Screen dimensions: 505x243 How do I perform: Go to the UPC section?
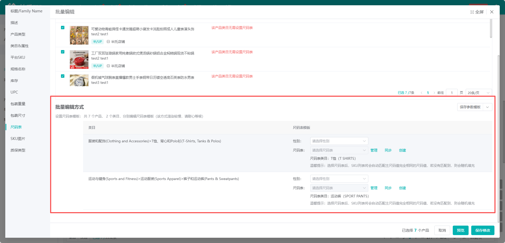pos(14,92)
